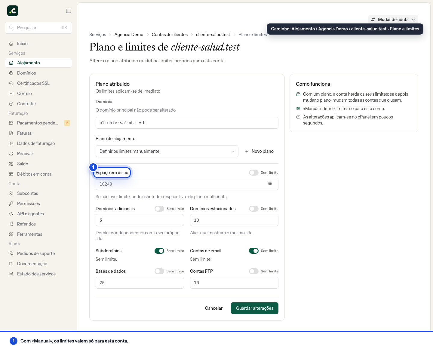Screen dimensions: 433x350
Task: Click the Renovar refresh icon
Action: coord(11,154)
